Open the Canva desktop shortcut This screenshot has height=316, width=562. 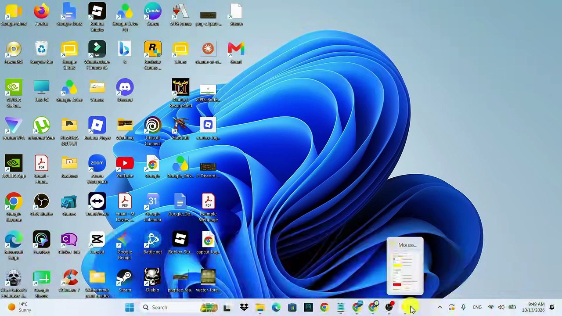click(153, 15)
